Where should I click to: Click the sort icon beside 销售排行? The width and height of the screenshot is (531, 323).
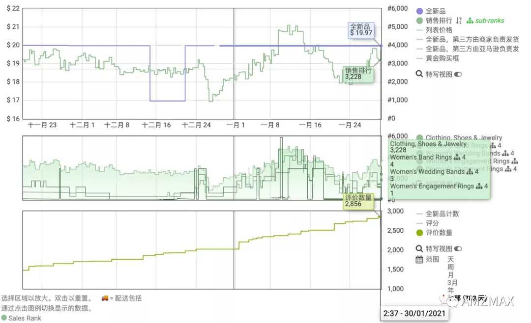459,21
